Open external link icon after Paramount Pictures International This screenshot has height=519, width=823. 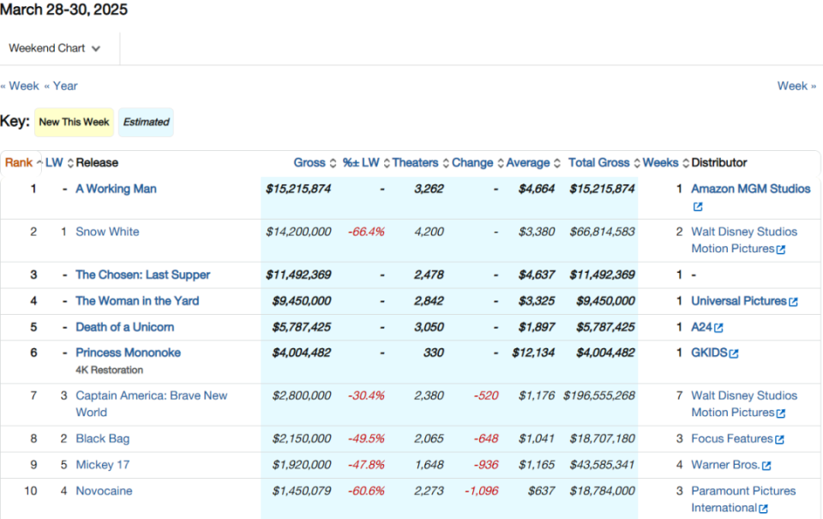763,509
